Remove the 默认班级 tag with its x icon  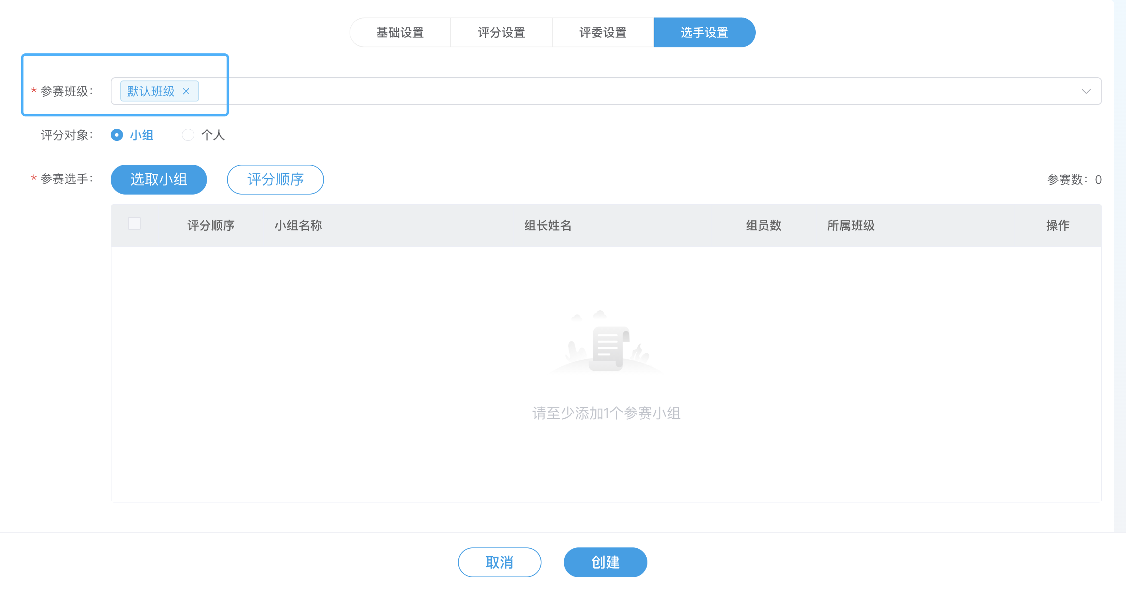tap(186, 92)
